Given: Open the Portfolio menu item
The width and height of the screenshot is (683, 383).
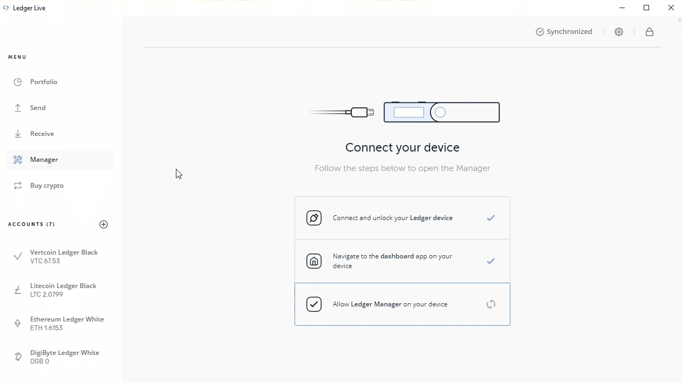Looking at the screenshot, I should (x=44, y=82).
